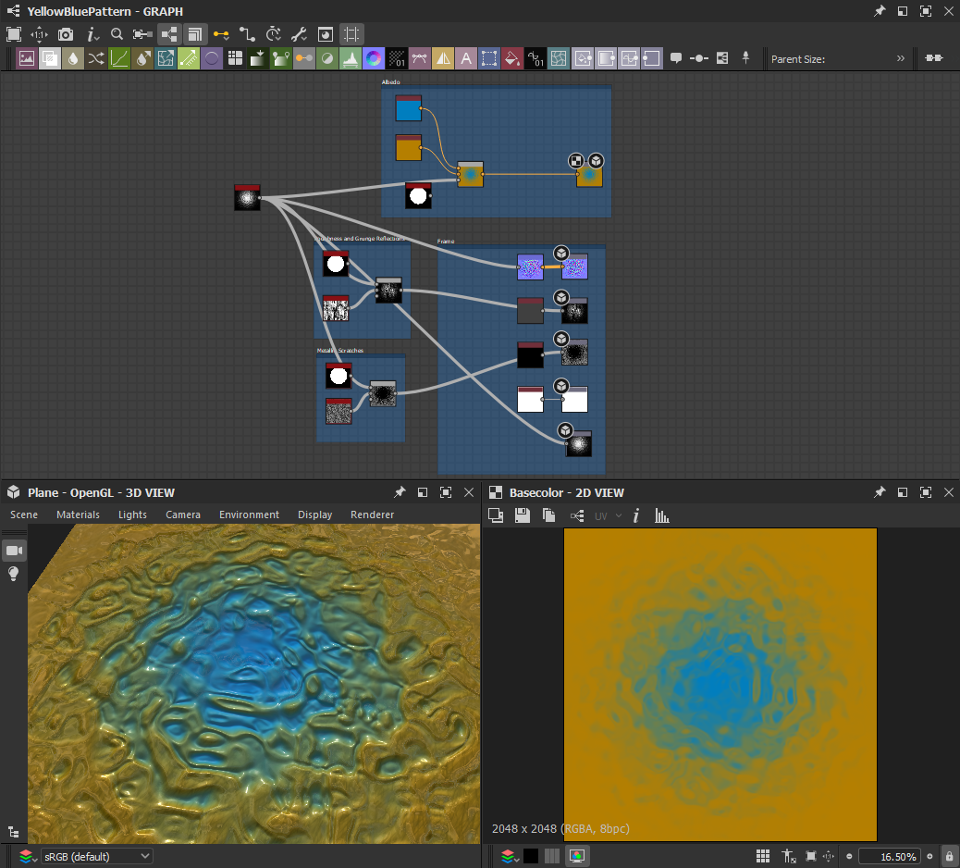The width and height of the screenshot is (960, 868).
Task: Select the blue uniform color node
Action: pyautogui.click(x=408, y=109)
